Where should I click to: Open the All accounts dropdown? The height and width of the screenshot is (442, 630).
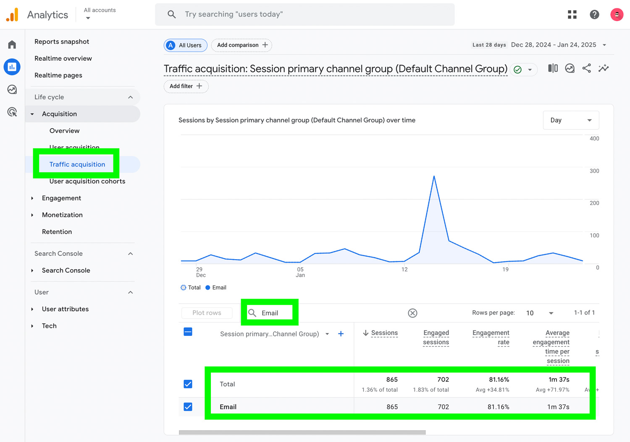pos(100,14)
